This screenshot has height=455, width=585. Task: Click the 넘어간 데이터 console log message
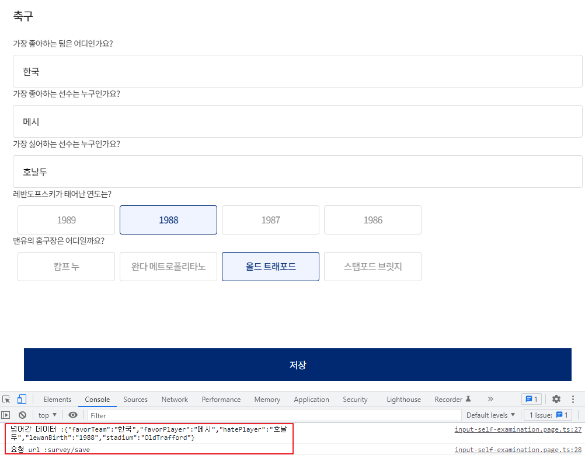pos(149,433)
